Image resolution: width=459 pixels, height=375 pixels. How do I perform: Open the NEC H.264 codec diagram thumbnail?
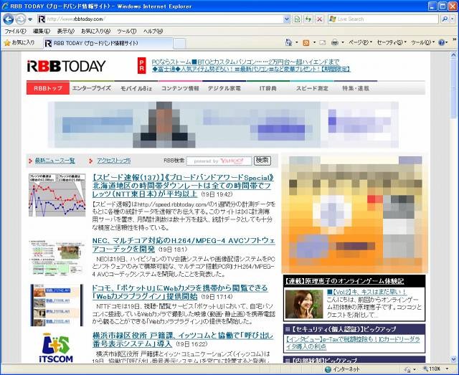click(57, 258)
